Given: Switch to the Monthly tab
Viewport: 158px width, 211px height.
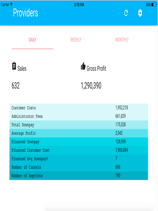Looking at the screenshot, I should [x=122, y=40].
